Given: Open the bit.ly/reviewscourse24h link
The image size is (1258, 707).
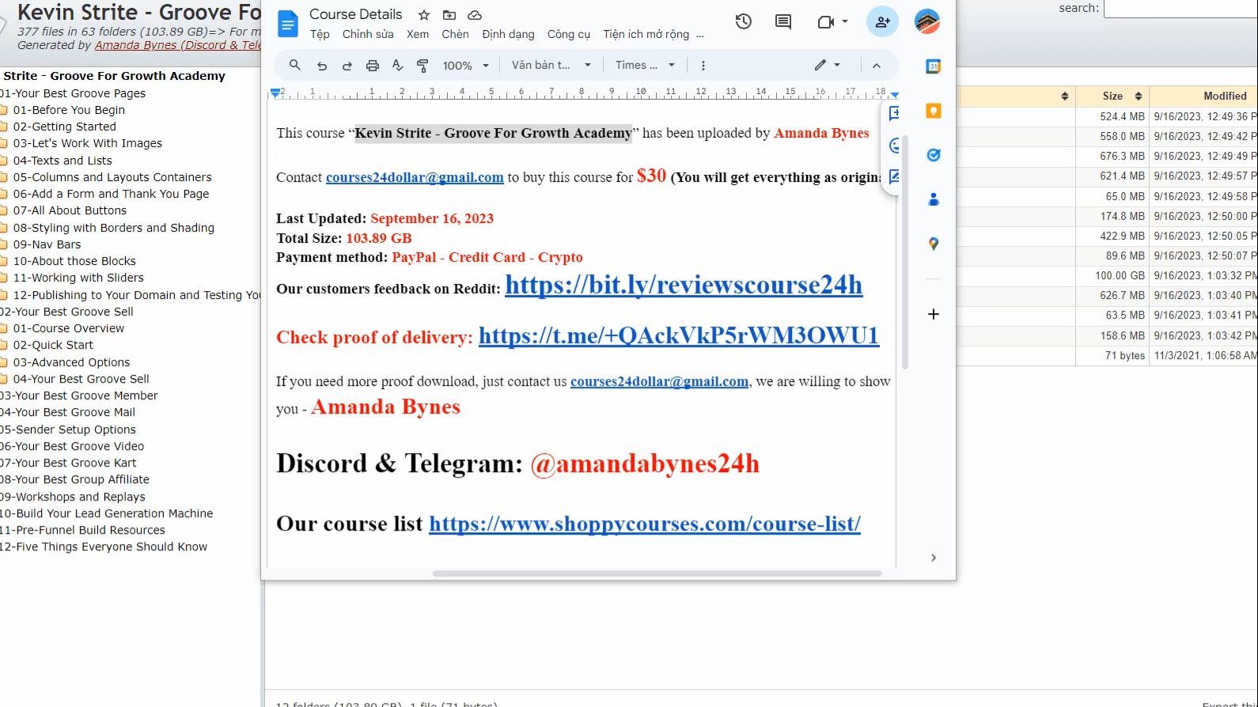Looking at the screenshot, I should (684, 285).
